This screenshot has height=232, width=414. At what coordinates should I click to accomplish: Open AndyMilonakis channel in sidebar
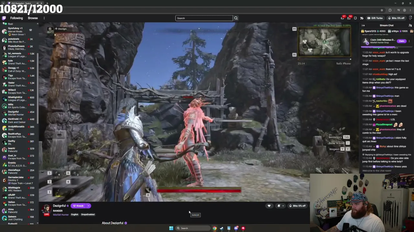click(x=19, y=128)
